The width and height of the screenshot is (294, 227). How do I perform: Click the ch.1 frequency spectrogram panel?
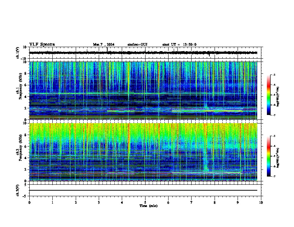(x=143, y=91)
